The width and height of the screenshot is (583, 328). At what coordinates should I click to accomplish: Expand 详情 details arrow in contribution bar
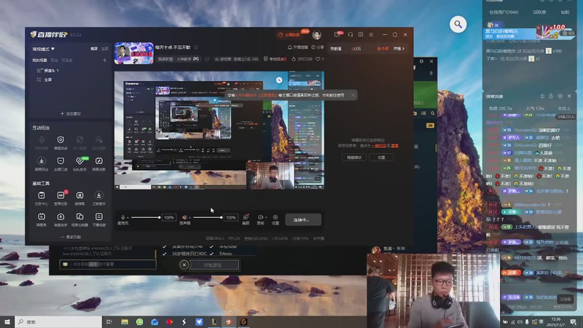[399, 49]
